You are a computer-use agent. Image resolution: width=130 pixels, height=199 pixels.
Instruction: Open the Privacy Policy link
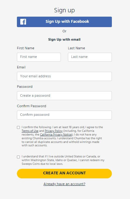point(54,131)
